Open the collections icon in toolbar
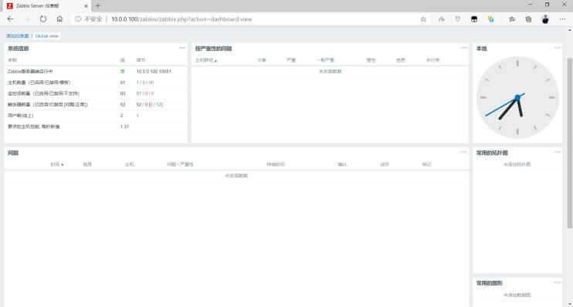 tap(528, 19)
